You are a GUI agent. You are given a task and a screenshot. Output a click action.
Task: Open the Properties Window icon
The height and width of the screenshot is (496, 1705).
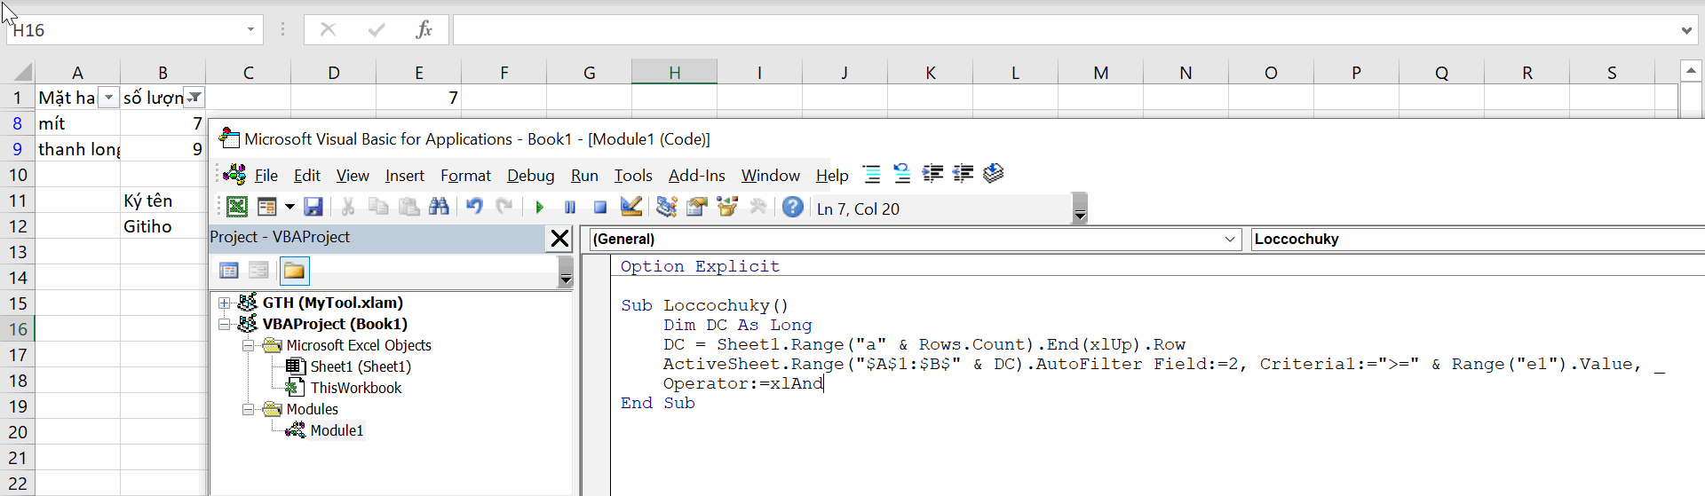click(x=697, y=208)
